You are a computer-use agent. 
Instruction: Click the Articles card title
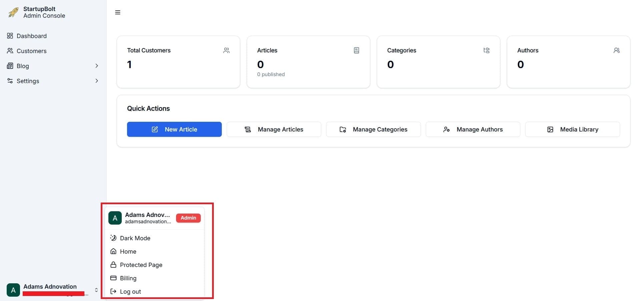click(267, 50)
